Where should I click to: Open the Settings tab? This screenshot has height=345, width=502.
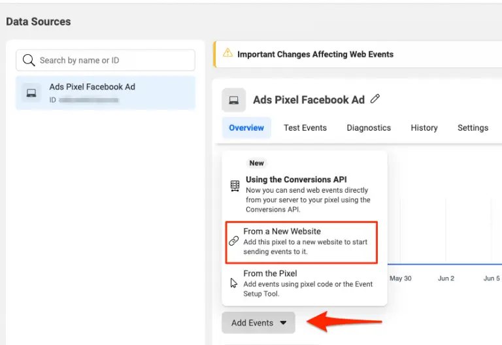473,127
